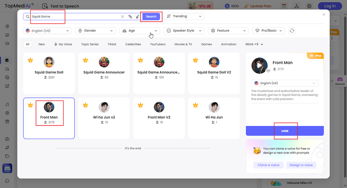Select the New category tab
Viewport: 347px width, 188px height.
(42, 44)
